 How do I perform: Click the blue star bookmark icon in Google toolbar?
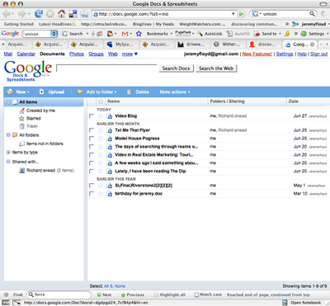[x=139, y=34]
